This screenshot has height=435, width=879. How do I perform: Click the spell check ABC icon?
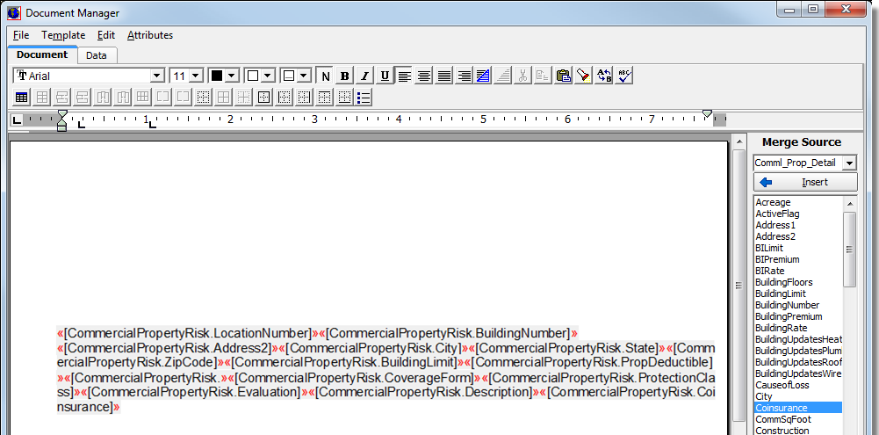click(624, 76)
